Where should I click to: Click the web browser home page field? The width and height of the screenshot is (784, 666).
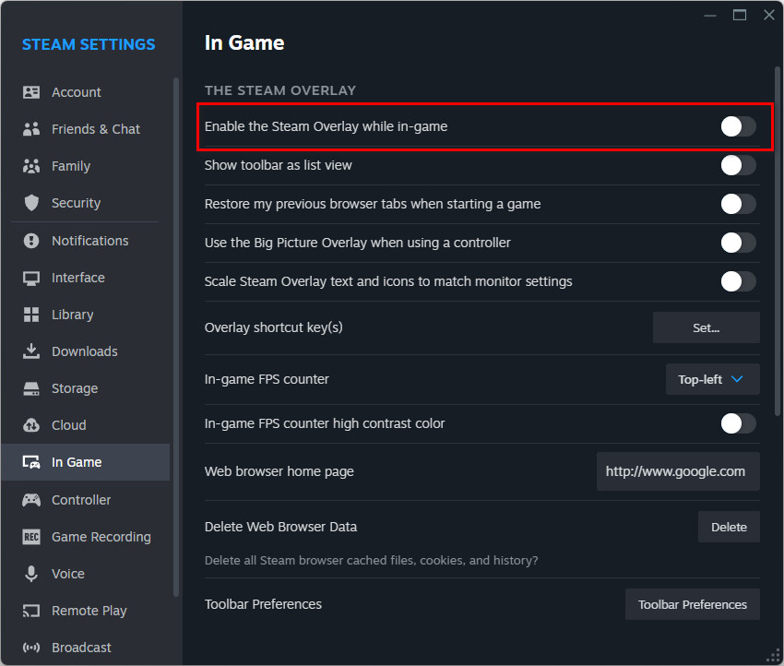(678, 471)
